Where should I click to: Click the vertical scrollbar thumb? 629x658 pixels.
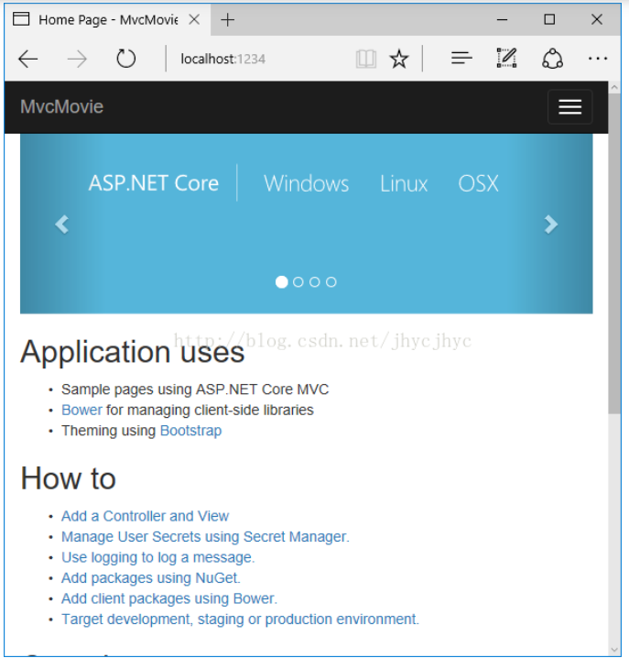tap(614, 254)
